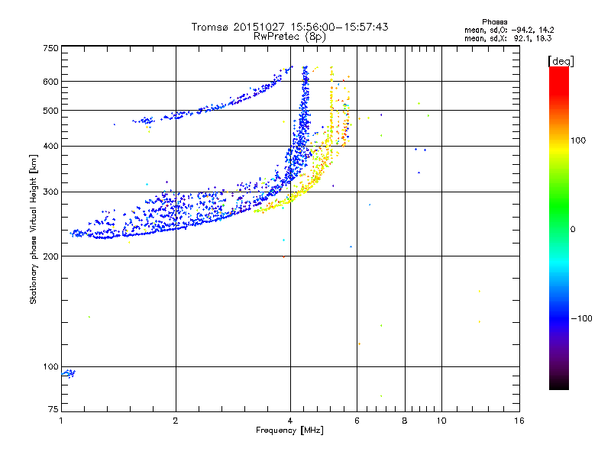Click the x-axis tick label '8'

tap(405, 421)
